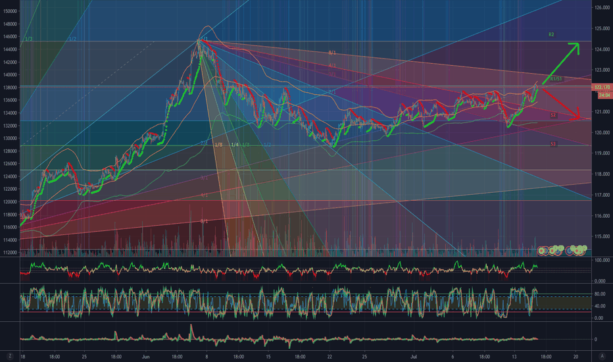Click the Jul label on the time axis
Image resolution: width=613 pixels, height=362 pixels.
pyautogui.click(x=414, y=357)
